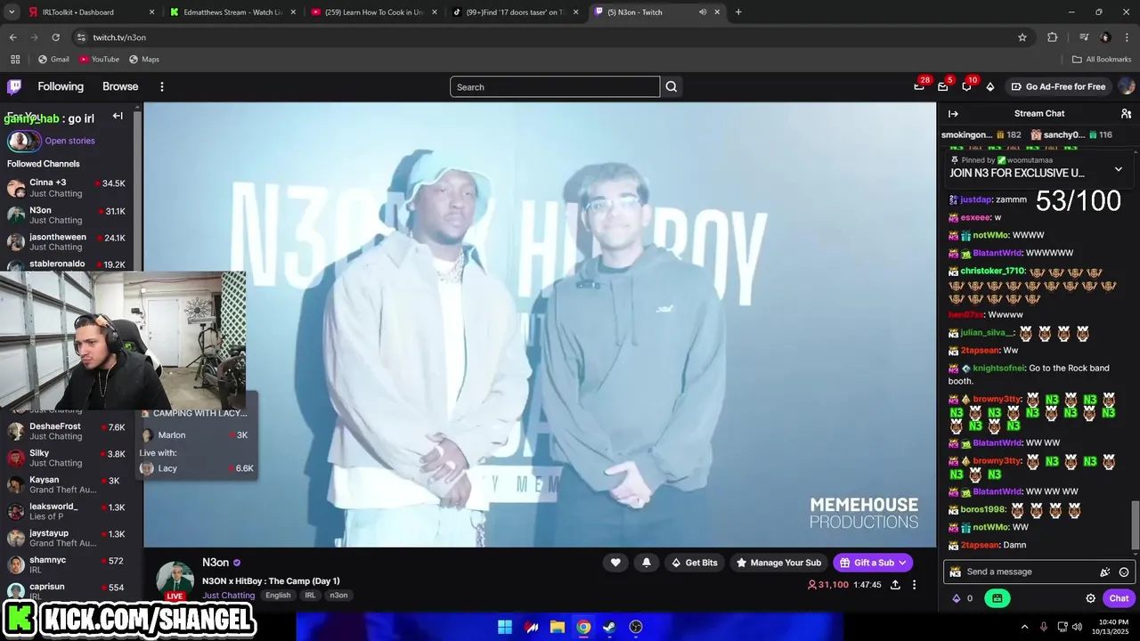Open Steam from the taskbar
1140x641 pixels.
[609, 627]
